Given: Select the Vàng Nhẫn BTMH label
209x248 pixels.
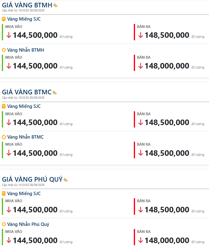Looking at the screenshot, I should 25,50.
